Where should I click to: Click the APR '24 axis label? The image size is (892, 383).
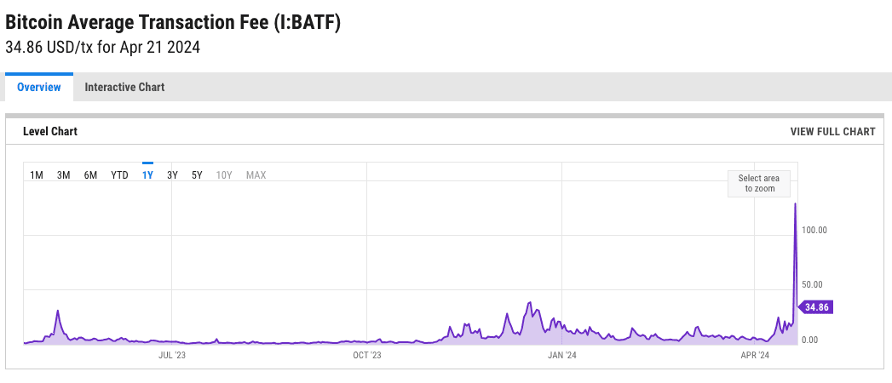(755, 355)
